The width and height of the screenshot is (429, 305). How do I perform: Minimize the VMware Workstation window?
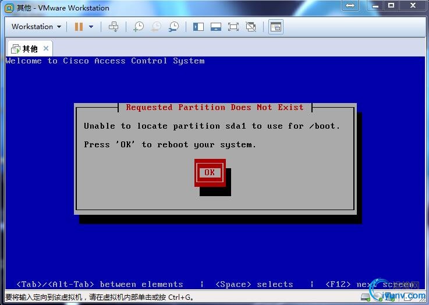click(375, 5)
